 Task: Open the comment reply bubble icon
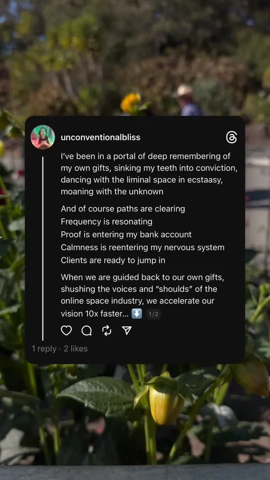pyautogui.click(x=87, y=330)
